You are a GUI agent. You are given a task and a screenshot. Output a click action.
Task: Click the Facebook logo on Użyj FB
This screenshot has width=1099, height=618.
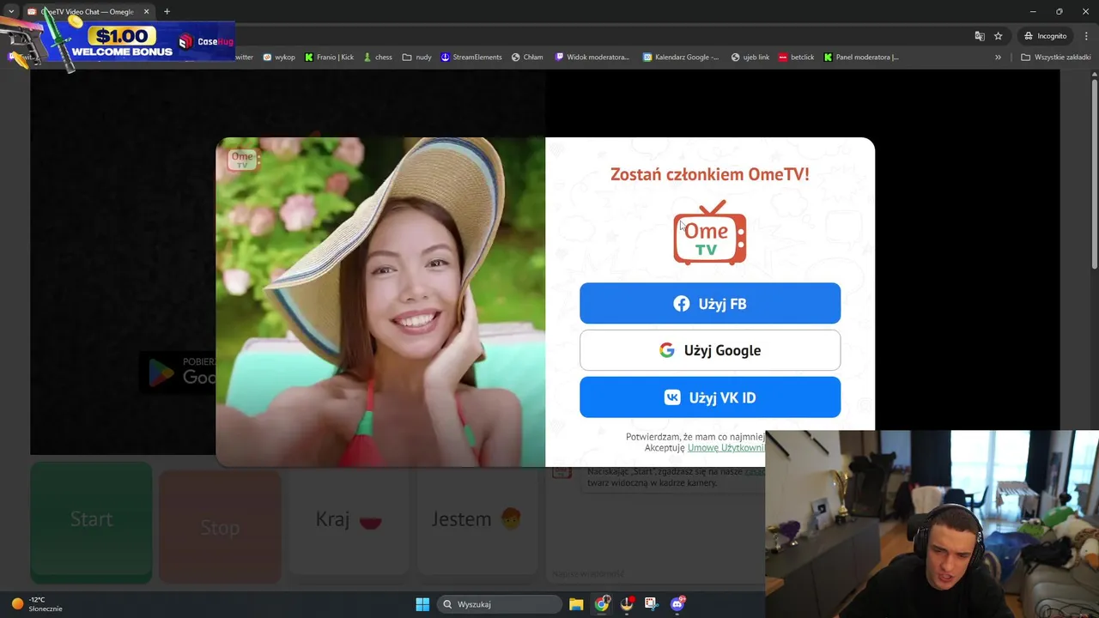pos(682,304)
